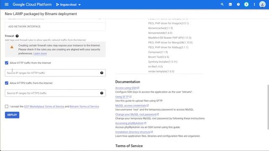Open the vertical three-dot settings menu
269x151 pixels.
[x=254, y=5]
